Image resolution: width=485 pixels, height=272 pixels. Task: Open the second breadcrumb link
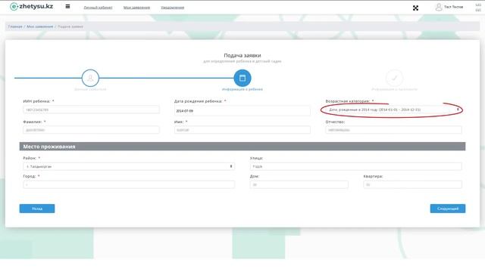tap(39, 26)
